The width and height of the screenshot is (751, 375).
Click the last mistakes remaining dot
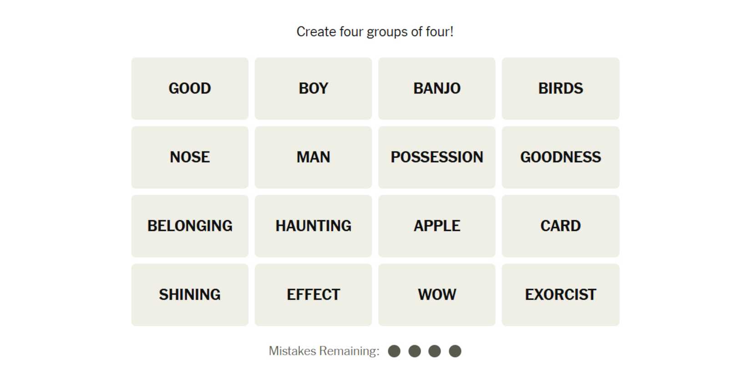tap(455, 351)
